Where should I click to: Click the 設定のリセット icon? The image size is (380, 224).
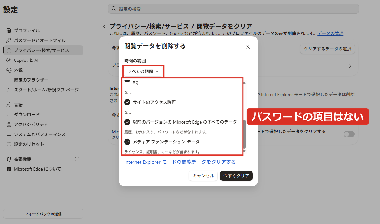9,144
